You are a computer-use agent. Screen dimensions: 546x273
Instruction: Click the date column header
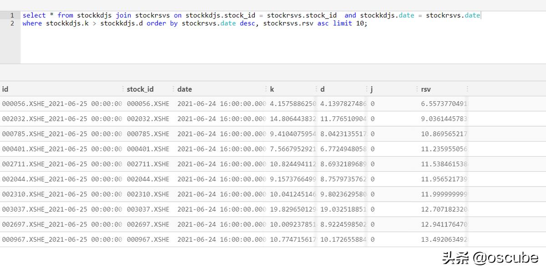pyautogui.click(x=185, y=89)
